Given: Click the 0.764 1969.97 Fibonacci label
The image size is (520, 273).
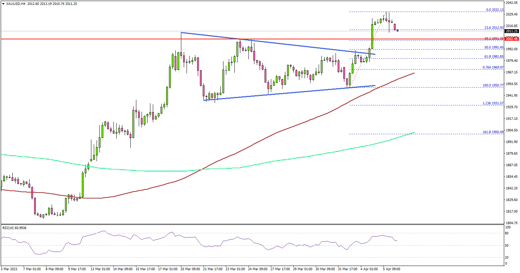Looking at the screenshot, I should [493, 67].
